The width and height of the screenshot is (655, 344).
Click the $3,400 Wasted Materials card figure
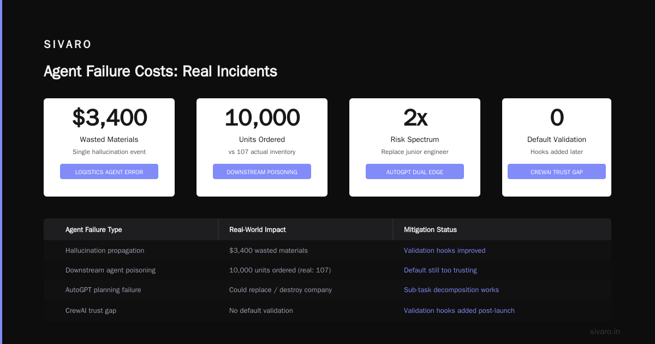click(x=109, y=117)
